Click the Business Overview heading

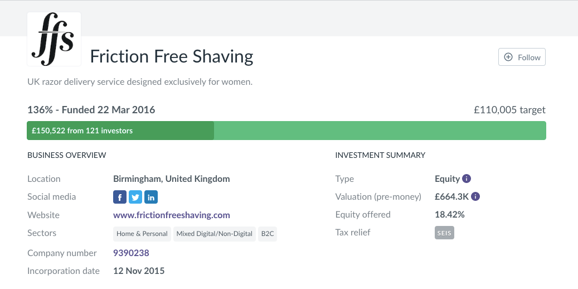coord(66,155)
